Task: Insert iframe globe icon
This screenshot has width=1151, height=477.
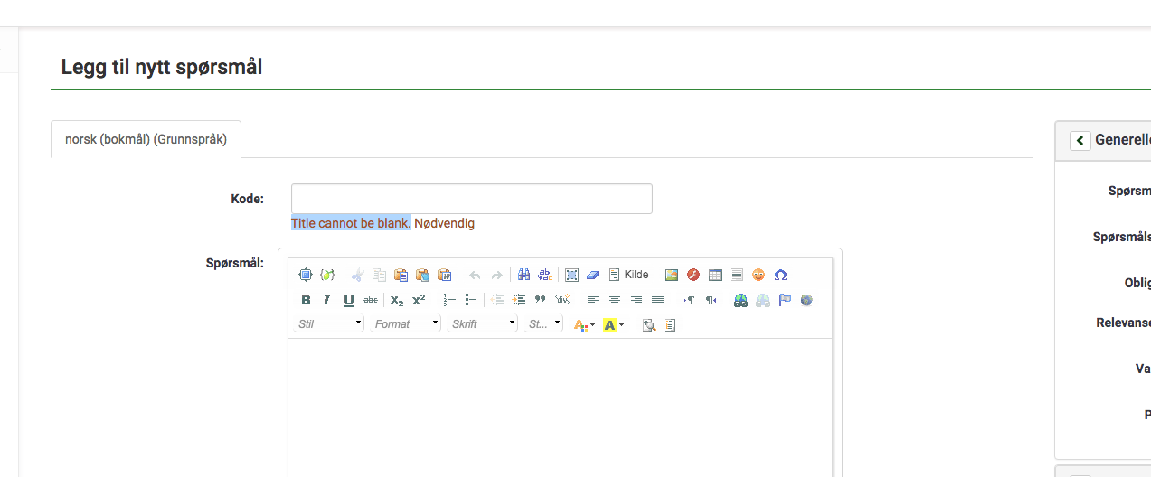Action: [x=807, y=300]
